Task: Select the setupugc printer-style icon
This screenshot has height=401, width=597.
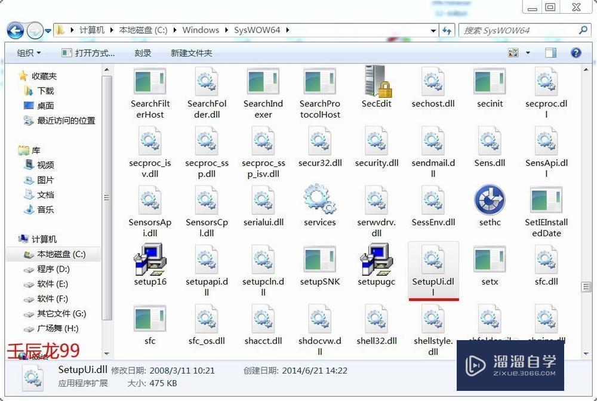Action: pyautogui.click(x=376, y=261)
